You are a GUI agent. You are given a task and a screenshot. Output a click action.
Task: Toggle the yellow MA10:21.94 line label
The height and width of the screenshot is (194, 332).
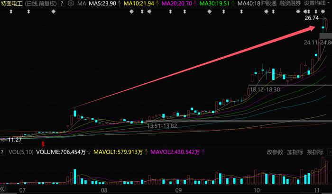point(139,3)
